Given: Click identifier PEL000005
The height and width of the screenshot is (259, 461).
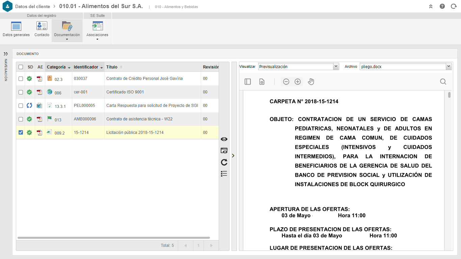Looking at the screenshot, I should tap(84, 106).
